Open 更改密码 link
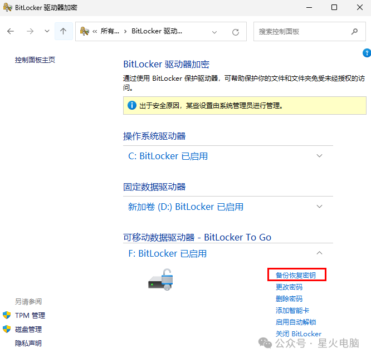Viewport: 371px width, 358px height. click(x=289, y=287)
